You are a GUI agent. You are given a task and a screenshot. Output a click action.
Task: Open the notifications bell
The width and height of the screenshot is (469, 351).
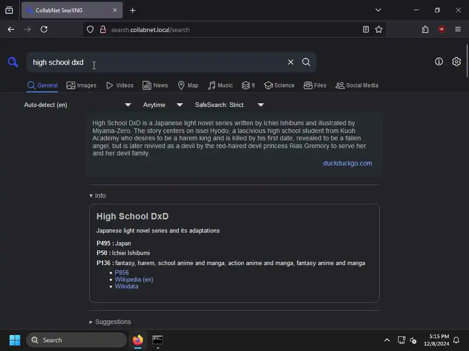tap(456, 340)
